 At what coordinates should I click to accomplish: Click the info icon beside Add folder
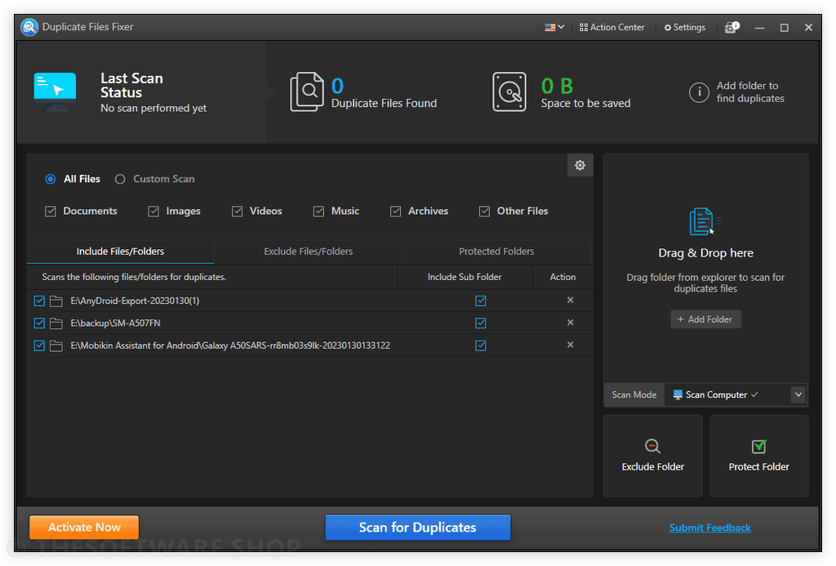699,92
